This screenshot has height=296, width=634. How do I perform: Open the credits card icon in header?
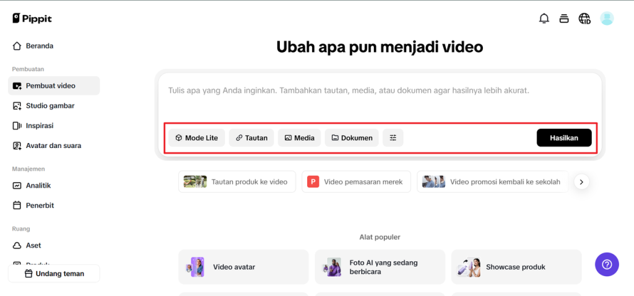click(x=564, y=19)
